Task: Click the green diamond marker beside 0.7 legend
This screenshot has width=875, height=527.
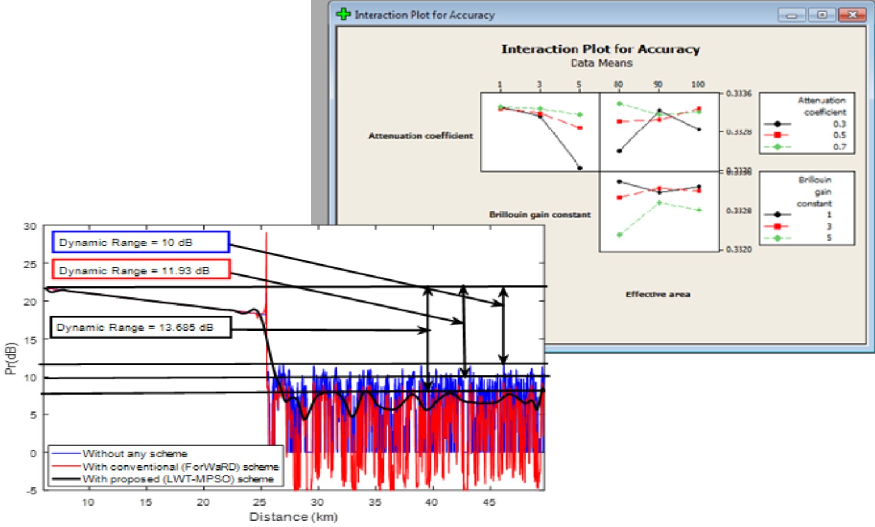Action: pos(777,147)
